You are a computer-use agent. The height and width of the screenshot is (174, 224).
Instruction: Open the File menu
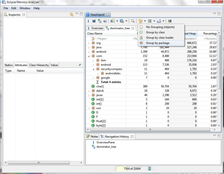[6, 8]
